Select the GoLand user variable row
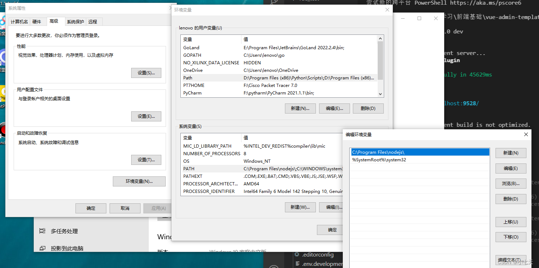This screenshot has height=268, width=539. 280,47
